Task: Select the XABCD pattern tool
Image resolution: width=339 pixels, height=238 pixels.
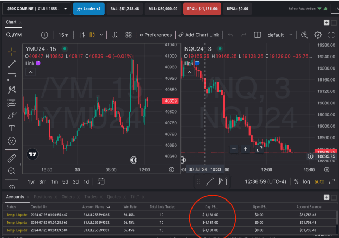Action: point(12,90)
